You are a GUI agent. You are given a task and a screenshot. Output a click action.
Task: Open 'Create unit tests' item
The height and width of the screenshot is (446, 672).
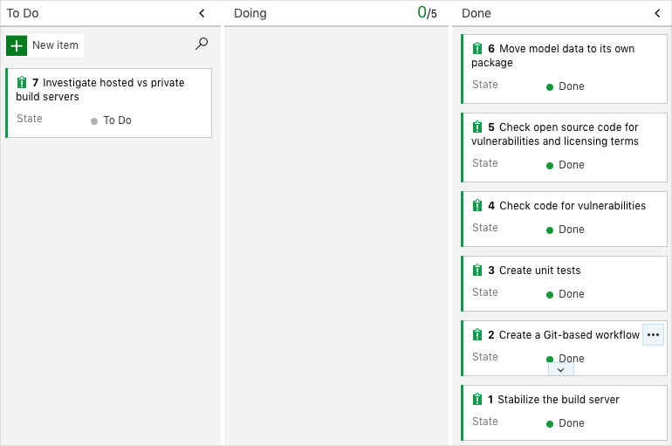coord(540,271)
